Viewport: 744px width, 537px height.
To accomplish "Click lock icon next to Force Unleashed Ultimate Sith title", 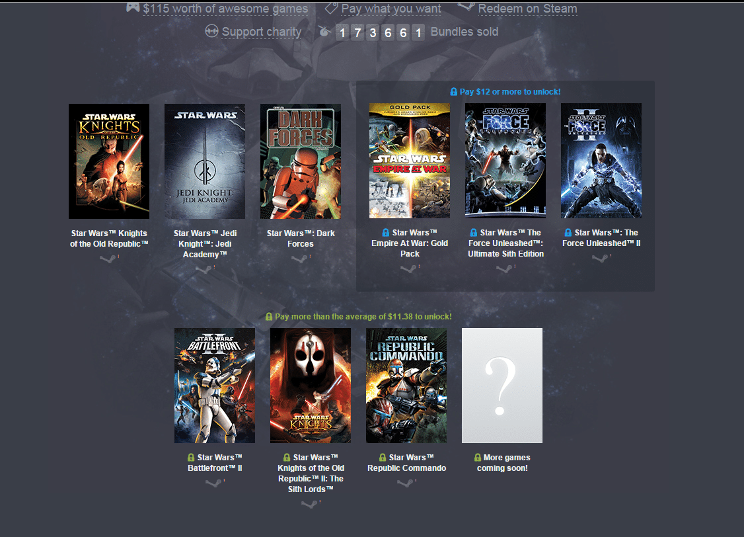I will point(474,233).
